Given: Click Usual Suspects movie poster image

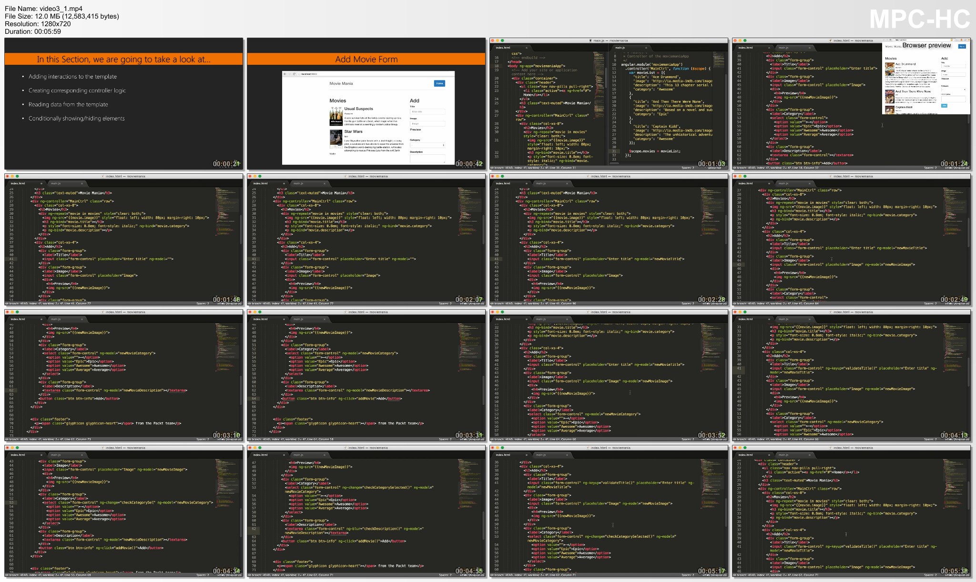Looking at the screenshot, I should 335,116.
